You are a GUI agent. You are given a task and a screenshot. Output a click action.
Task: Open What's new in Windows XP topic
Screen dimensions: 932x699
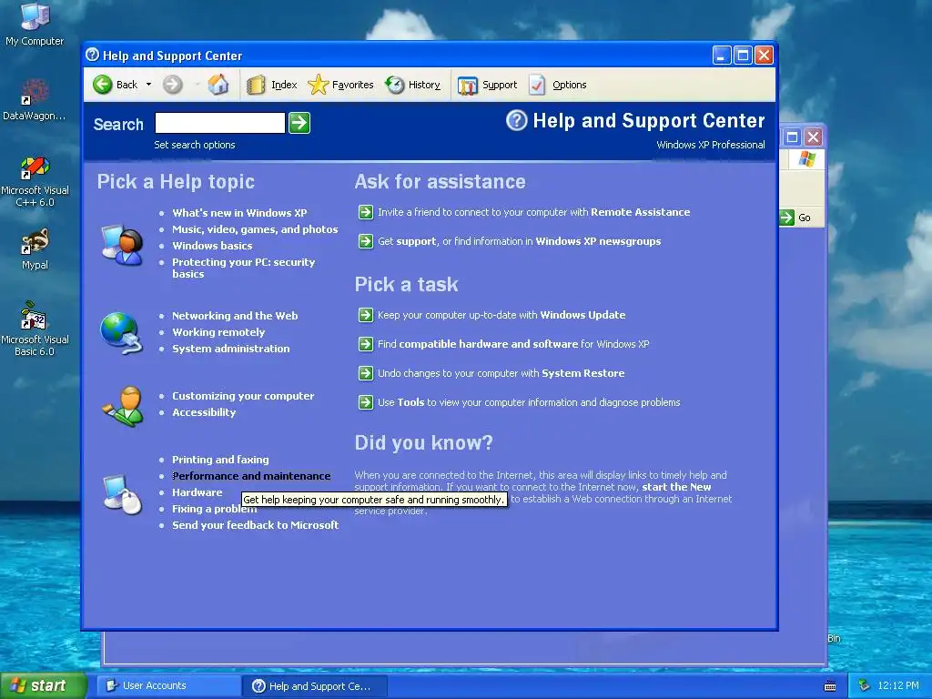[x=239, y=213]
